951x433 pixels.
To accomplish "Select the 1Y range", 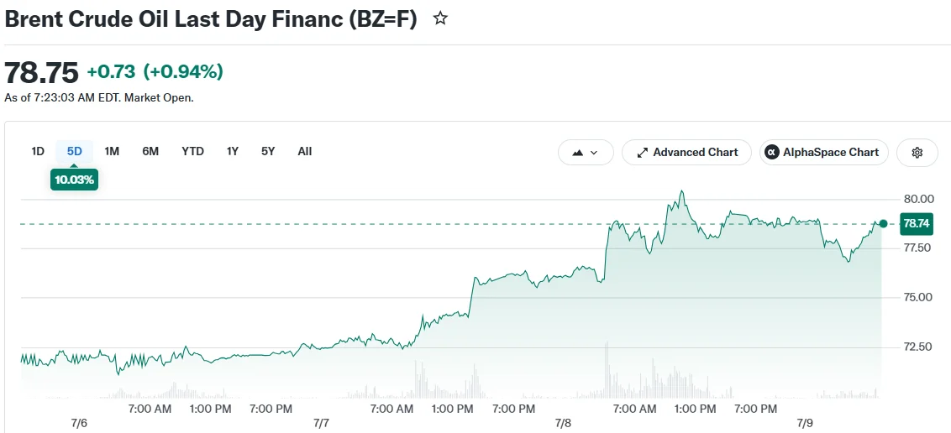I will 233,151.
